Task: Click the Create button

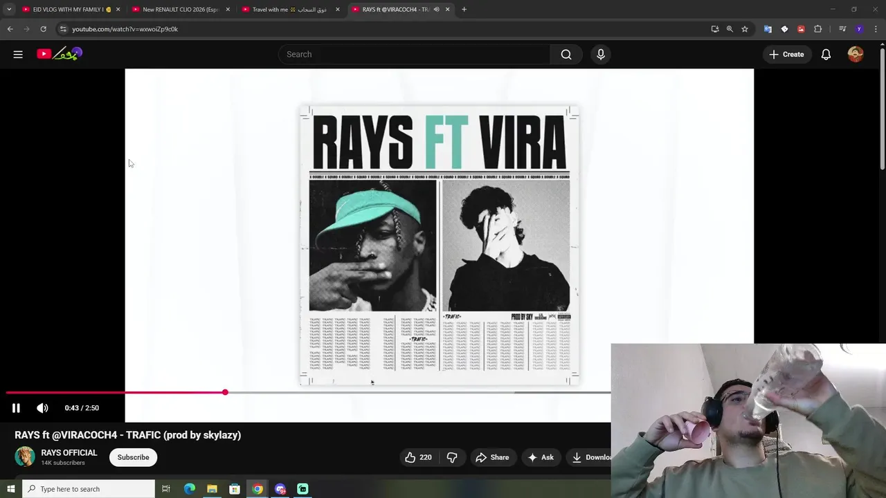Action: click(786, 54)
